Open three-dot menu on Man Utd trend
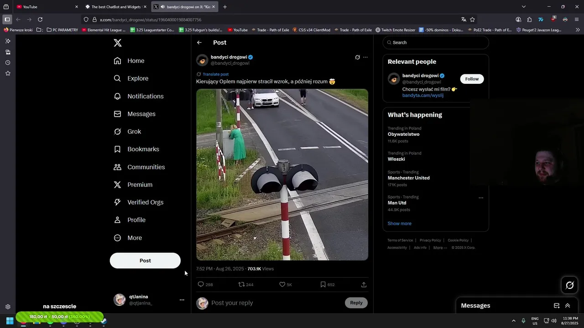The height and width of the screenshot is (328, 584). tap(480, 198)
